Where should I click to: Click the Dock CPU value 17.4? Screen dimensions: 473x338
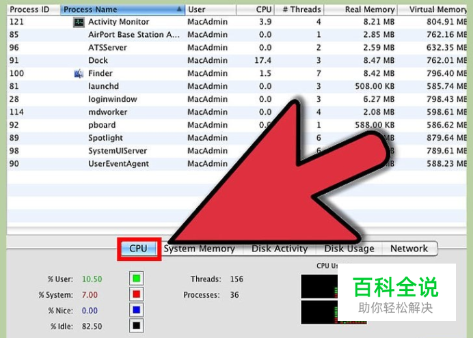(262, 61)
